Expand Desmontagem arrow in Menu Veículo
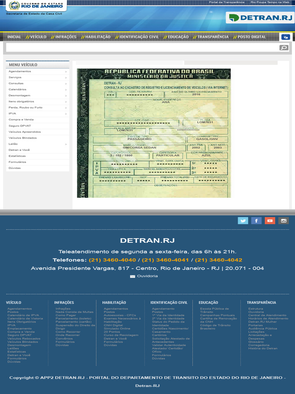Image resolution: width=295 pixels, height=394 pixels. click(x=66, y=96)
